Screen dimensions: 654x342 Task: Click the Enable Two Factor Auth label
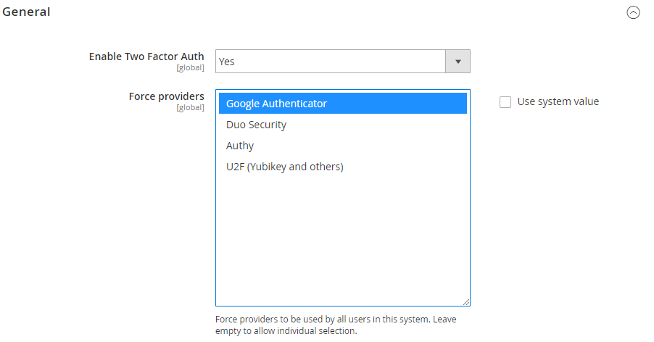[x=146, y=57]
